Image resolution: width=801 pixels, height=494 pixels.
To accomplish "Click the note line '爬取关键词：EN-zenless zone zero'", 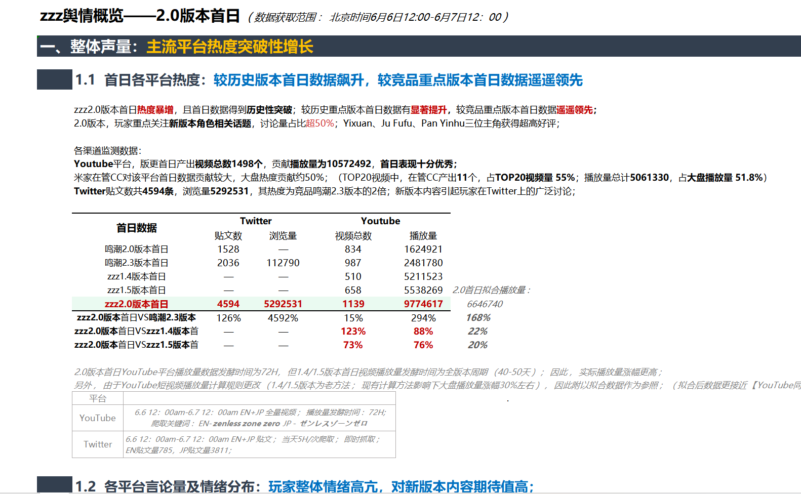I will coord(259,423).
